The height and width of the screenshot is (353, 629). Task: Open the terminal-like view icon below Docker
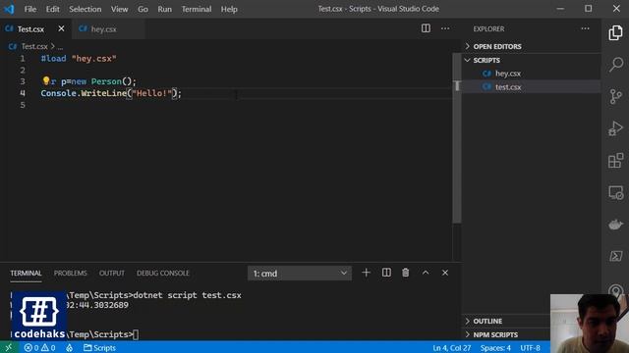(615, 256)
